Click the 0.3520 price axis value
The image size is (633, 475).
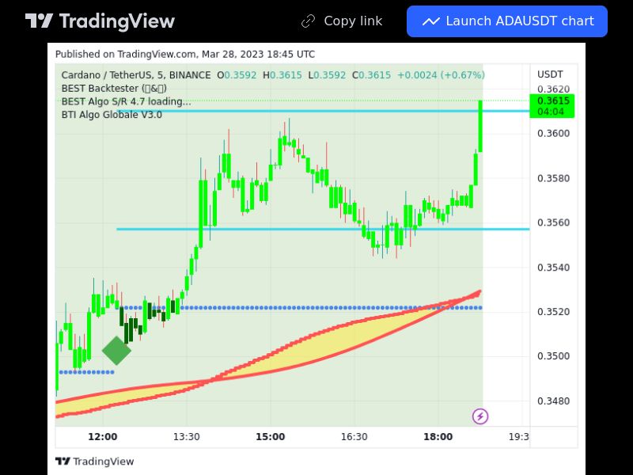[x=553, y=312]
